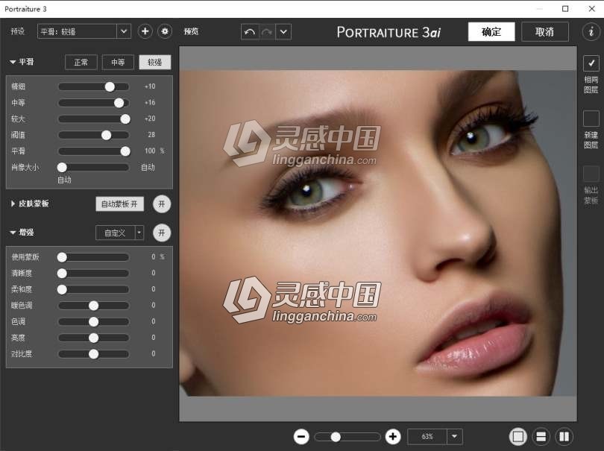Toggle the 相同图层 checkbox
604x451 pixels.
(591, 63)
